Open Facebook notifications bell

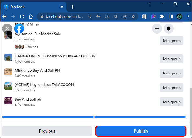tap(169, 29)
